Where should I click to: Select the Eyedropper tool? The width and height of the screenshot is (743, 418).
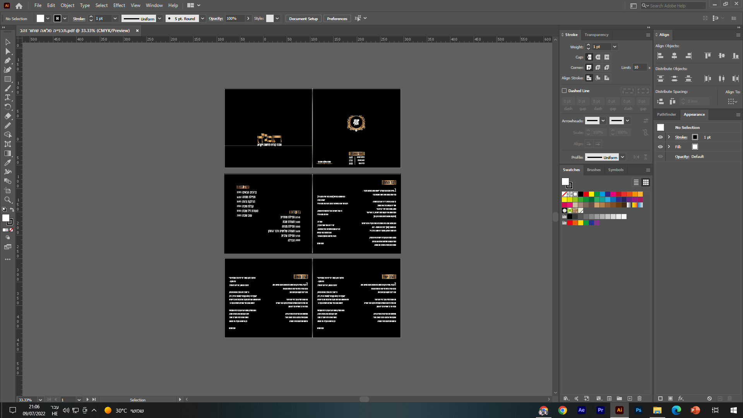click(7, 163)
